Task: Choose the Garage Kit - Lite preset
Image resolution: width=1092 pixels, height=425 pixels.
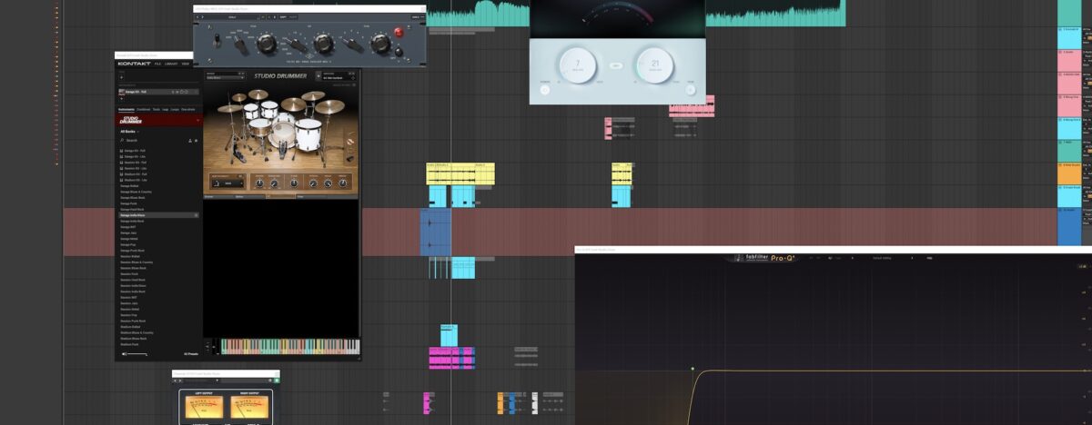Action: 134,156
